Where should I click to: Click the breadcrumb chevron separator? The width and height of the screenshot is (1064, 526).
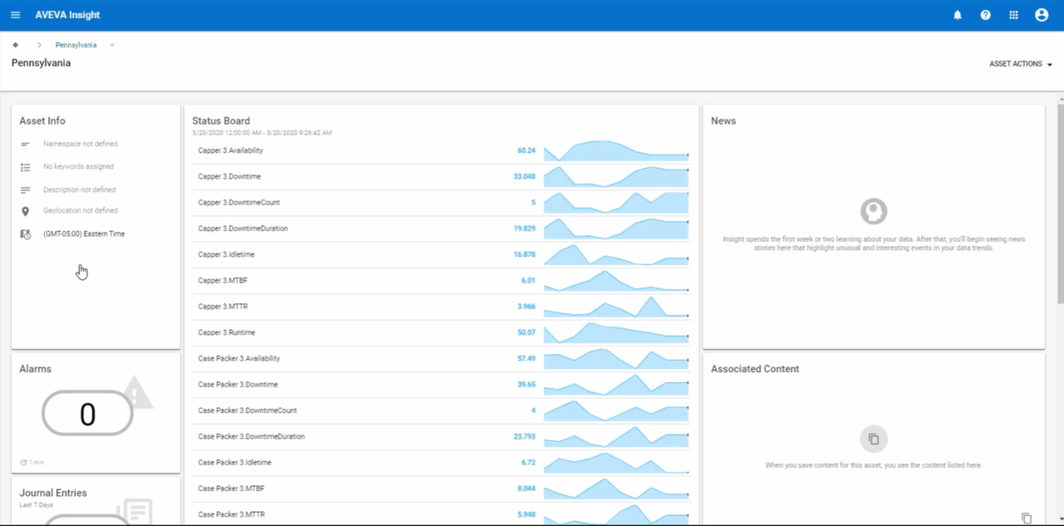coord(39,45)
